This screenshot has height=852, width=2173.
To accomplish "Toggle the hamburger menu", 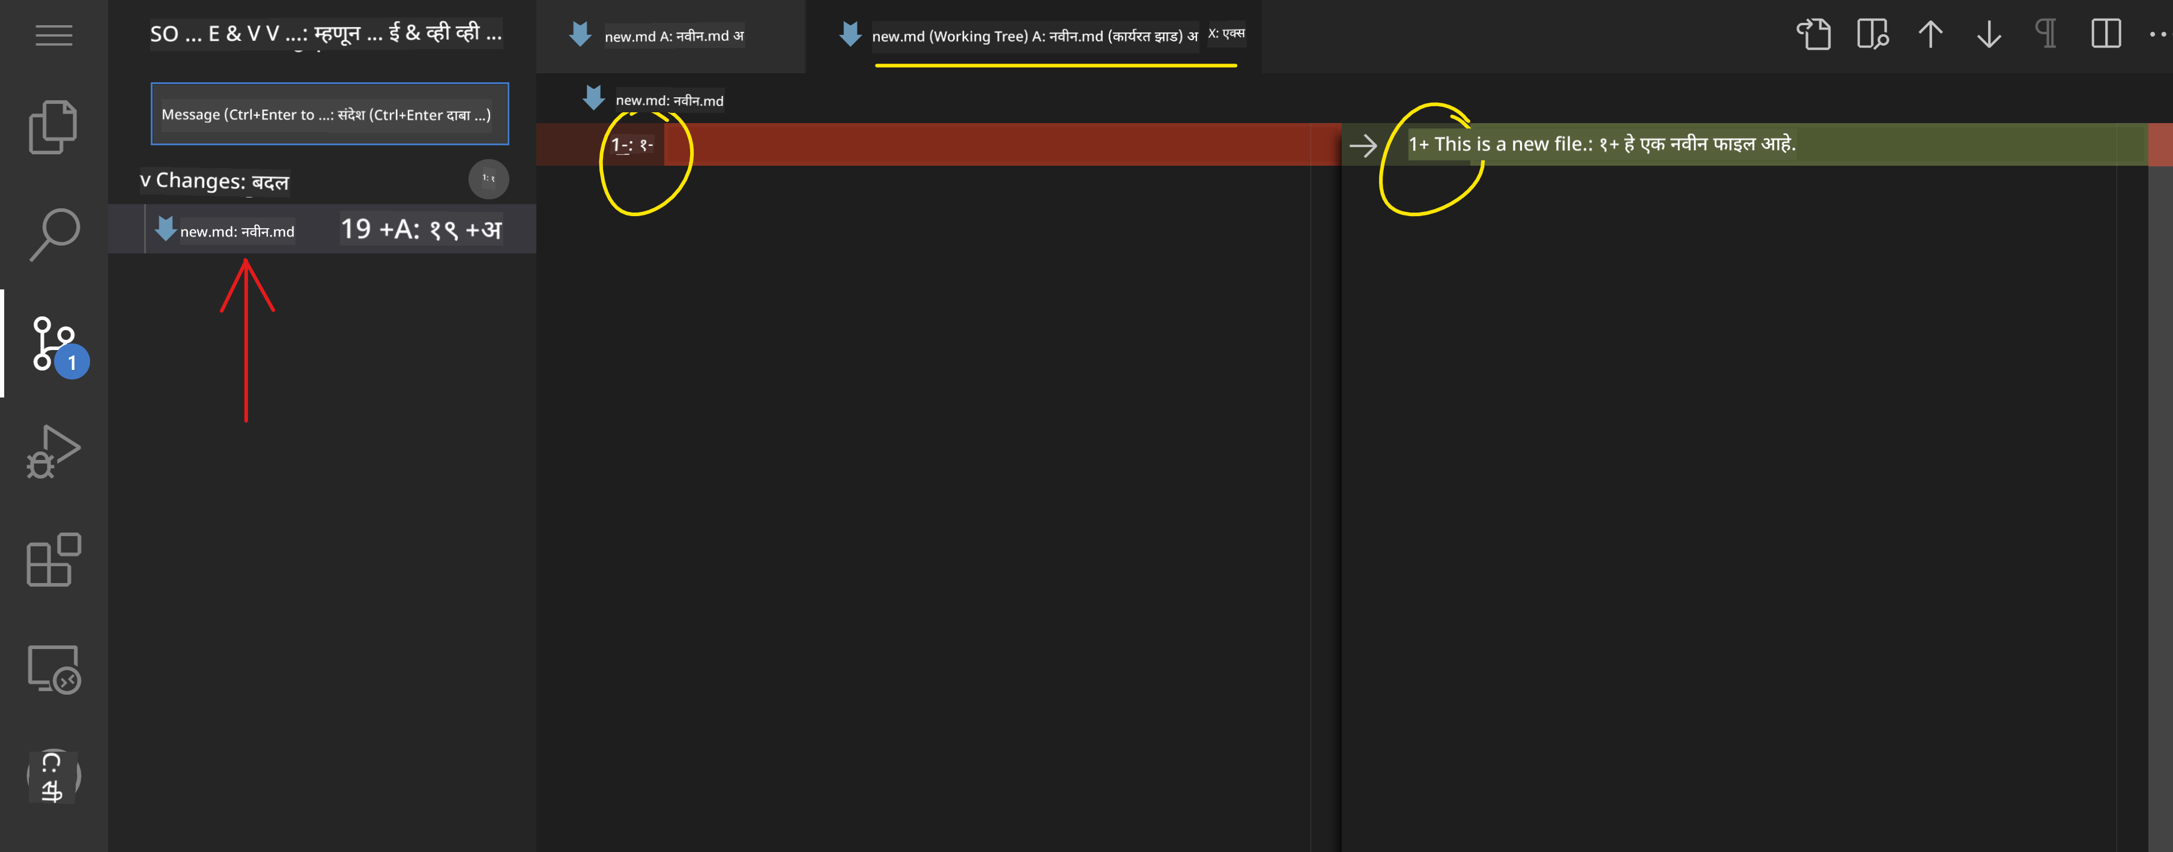I will (x=53, y=35).
